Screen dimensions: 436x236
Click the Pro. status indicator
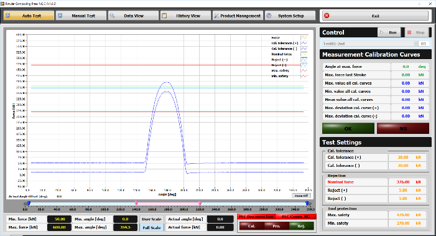276,226
